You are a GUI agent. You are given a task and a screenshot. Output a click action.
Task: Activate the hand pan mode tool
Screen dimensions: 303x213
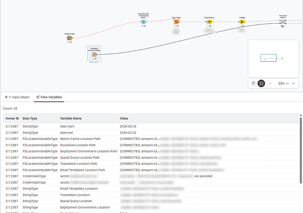253,83
